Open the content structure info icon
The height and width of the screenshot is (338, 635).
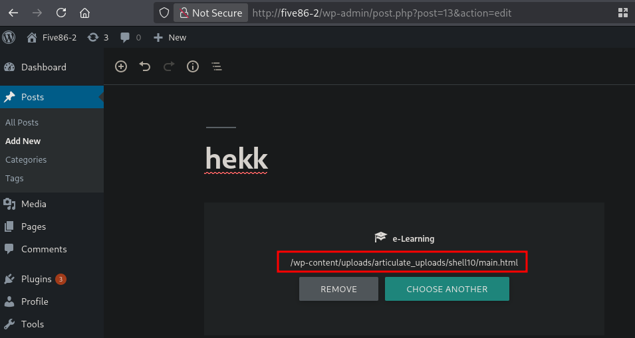click(193, 66)
